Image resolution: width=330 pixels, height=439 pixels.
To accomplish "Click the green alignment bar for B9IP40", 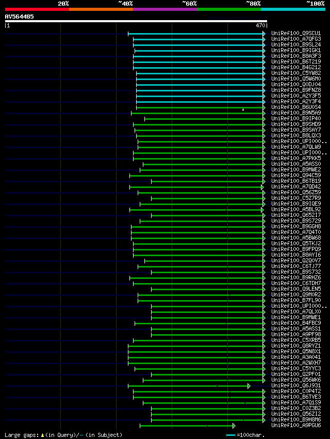I will click(205, 119).
